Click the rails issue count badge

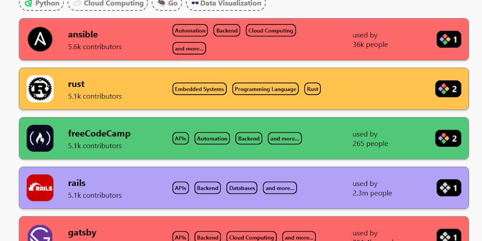pyautogui.click(x=449, y=188)
